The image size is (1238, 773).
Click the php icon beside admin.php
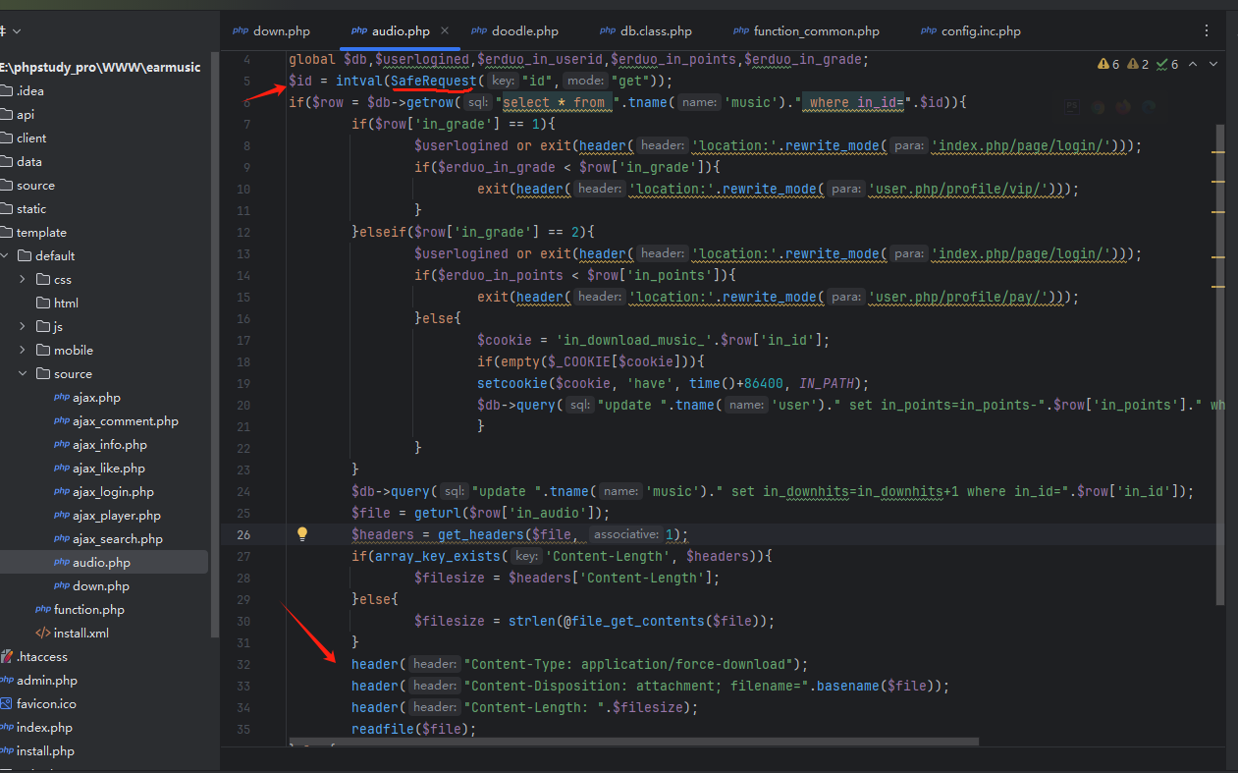[6, 680]
